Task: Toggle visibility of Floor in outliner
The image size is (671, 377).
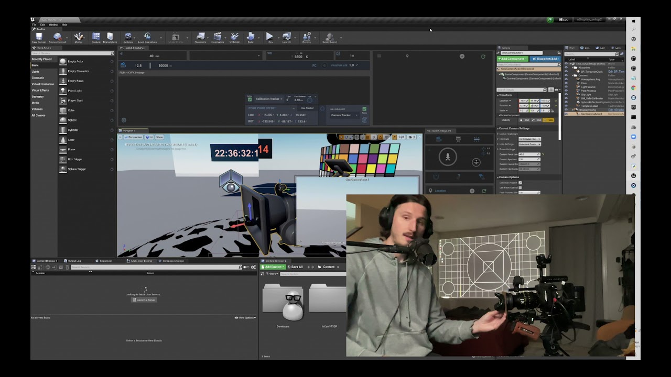Action: (x=566, y=83)
